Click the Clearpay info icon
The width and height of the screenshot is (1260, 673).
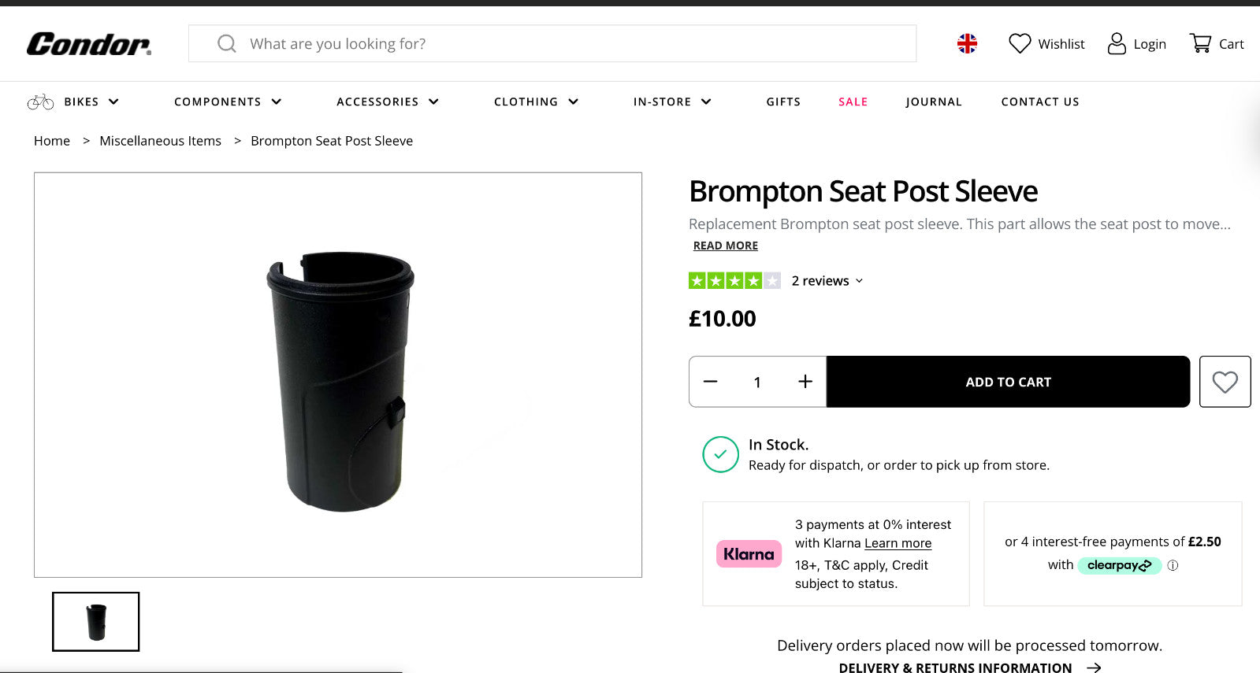click(x=1173, y=565)
